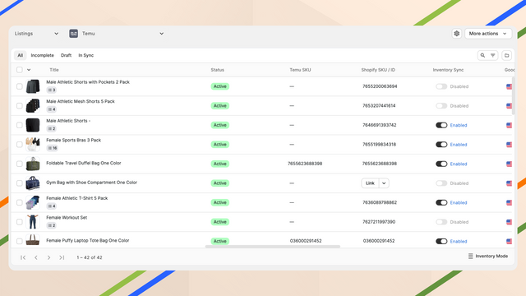Screen dimensions: 526x296
Task: Click the horizontal scrollbar of the table
Action: (273, 247)
